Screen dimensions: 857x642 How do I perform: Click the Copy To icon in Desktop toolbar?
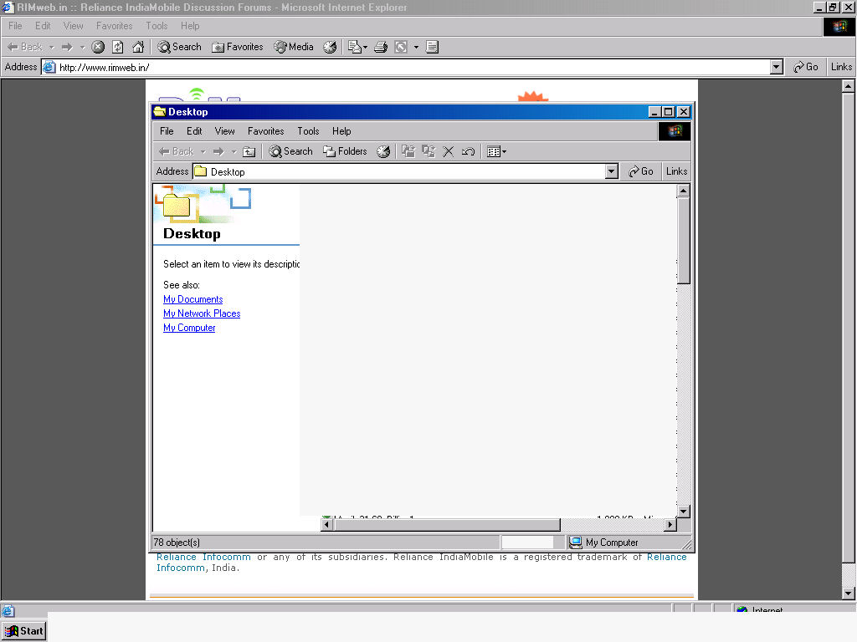click(428, 151)
